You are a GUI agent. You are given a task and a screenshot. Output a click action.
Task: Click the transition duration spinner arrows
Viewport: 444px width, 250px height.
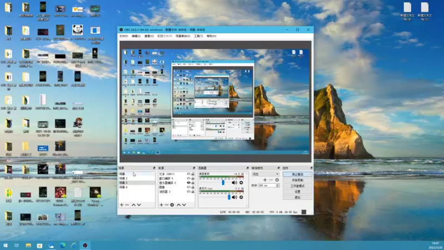coord(277,186)
